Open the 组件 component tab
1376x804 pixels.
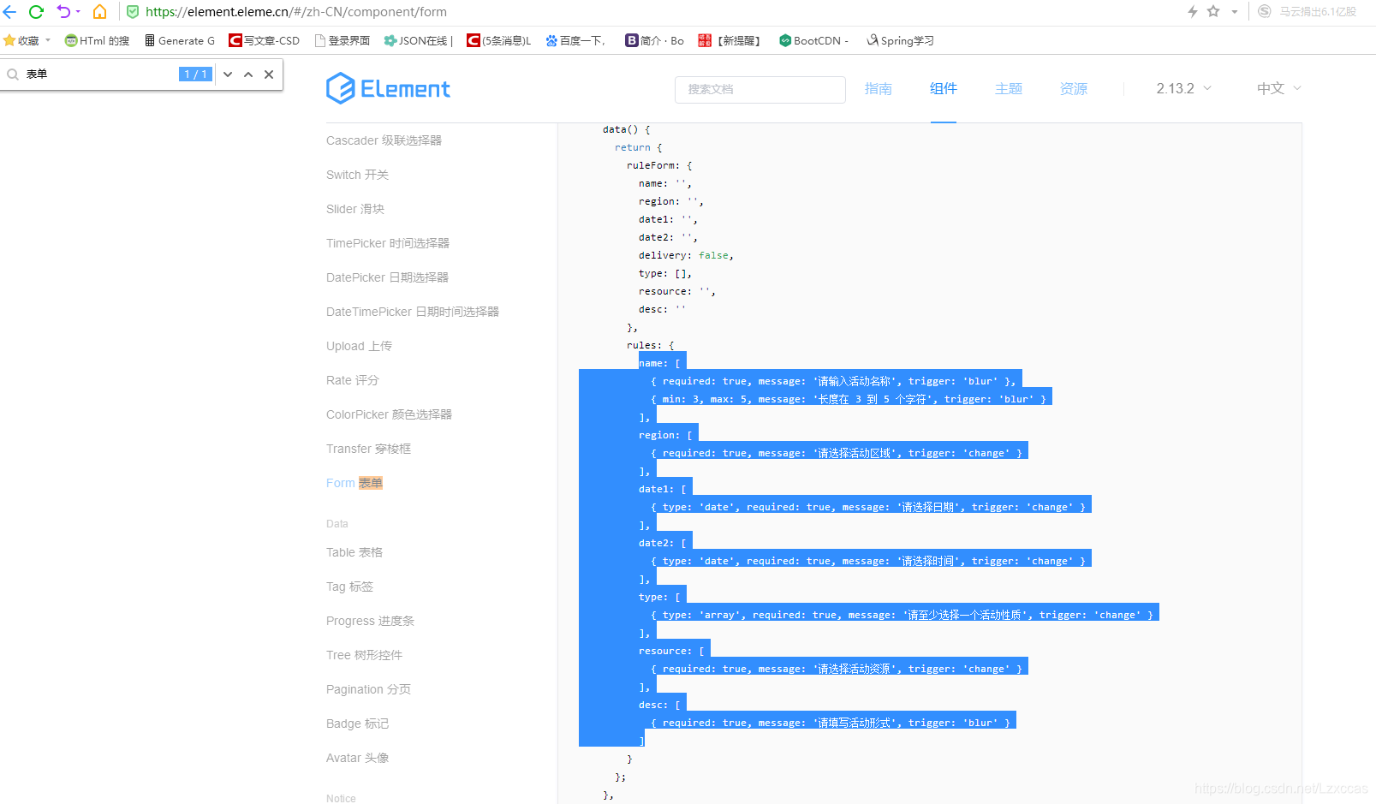tap(943, 88)
